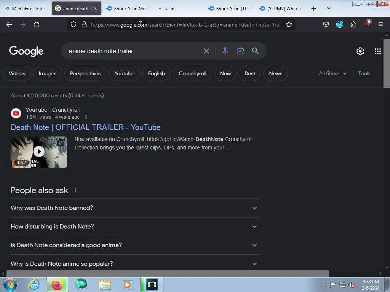Select the Perspectives filter chip
390x292 pixels.
tap(85, 73)
